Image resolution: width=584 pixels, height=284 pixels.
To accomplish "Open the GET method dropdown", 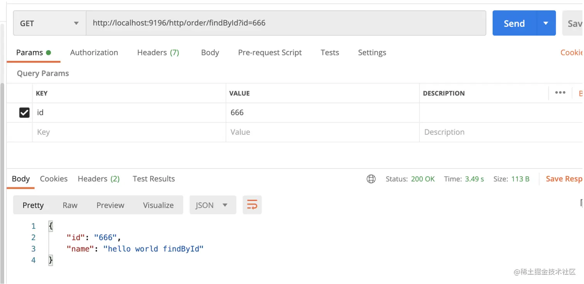I will click(x=49, y=23).
